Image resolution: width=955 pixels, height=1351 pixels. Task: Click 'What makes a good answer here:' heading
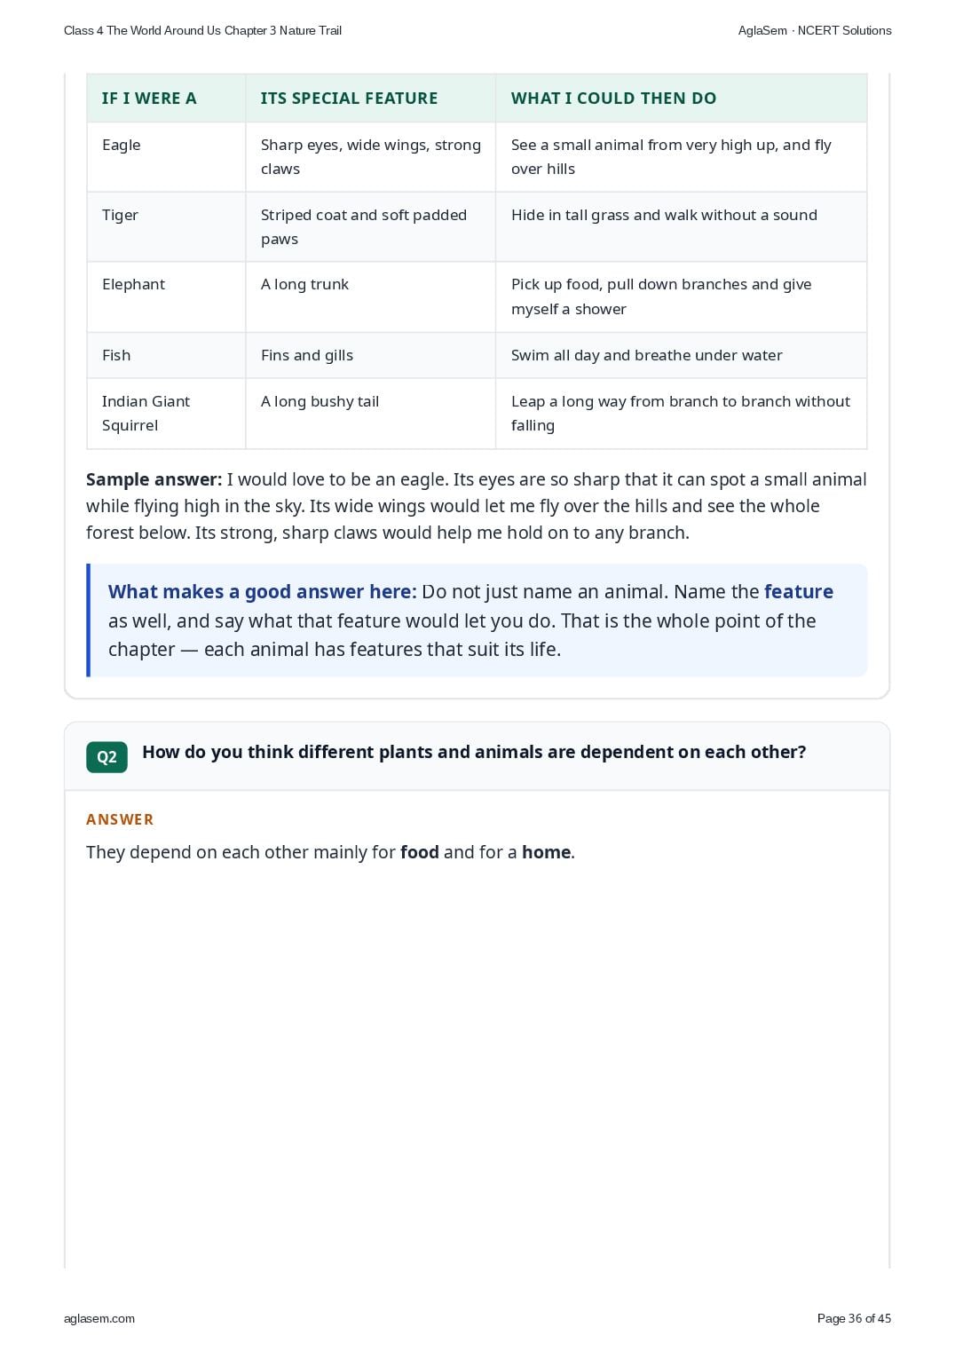(262, 592)
